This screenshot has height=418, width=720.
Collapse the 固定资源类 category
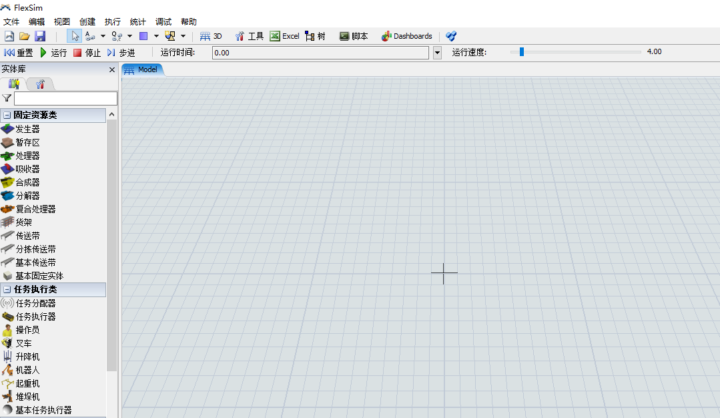point(7,116)
